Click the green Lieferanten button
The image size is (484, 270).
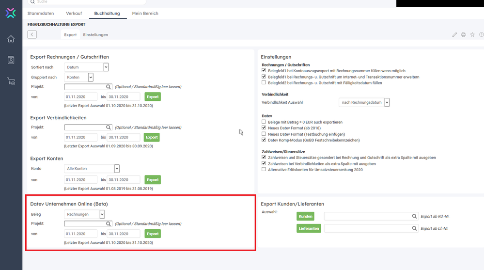coord(309,228)
